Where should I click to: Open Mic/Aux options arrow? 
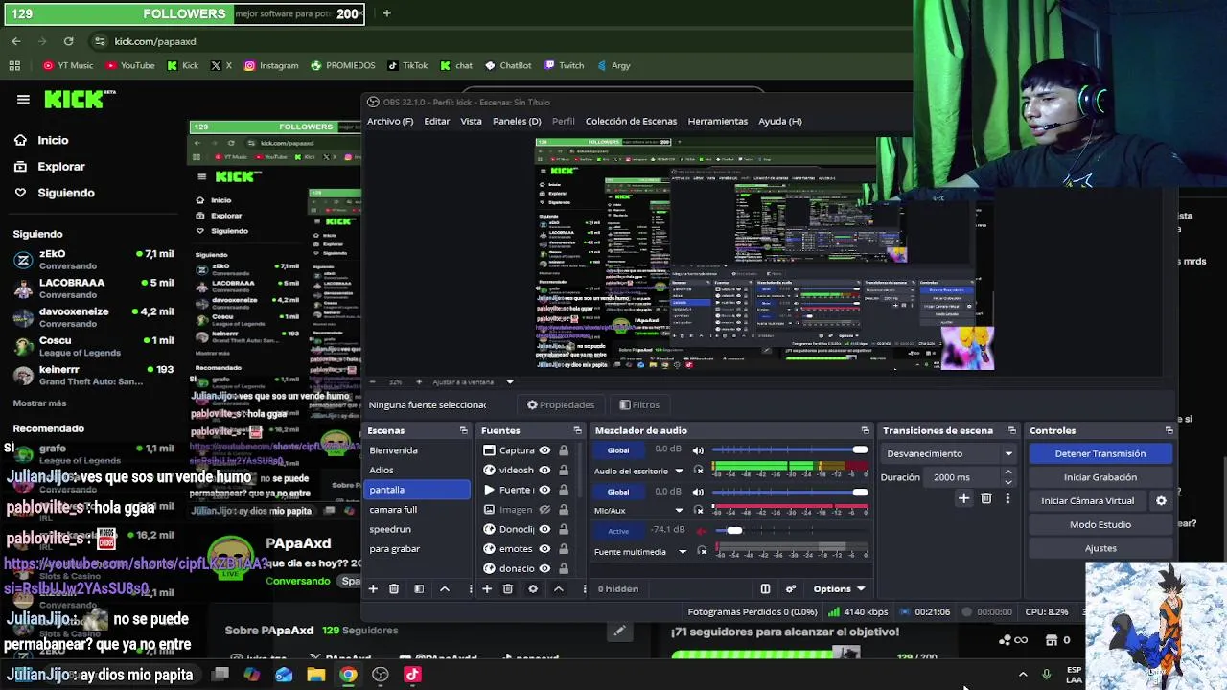click(679, 510)
